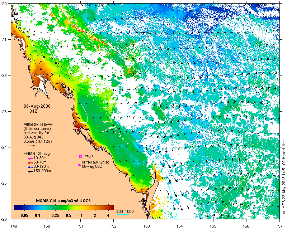Click the 150 longitude axis label
This screenshot has width=287, height=229.
click(47, 226)
